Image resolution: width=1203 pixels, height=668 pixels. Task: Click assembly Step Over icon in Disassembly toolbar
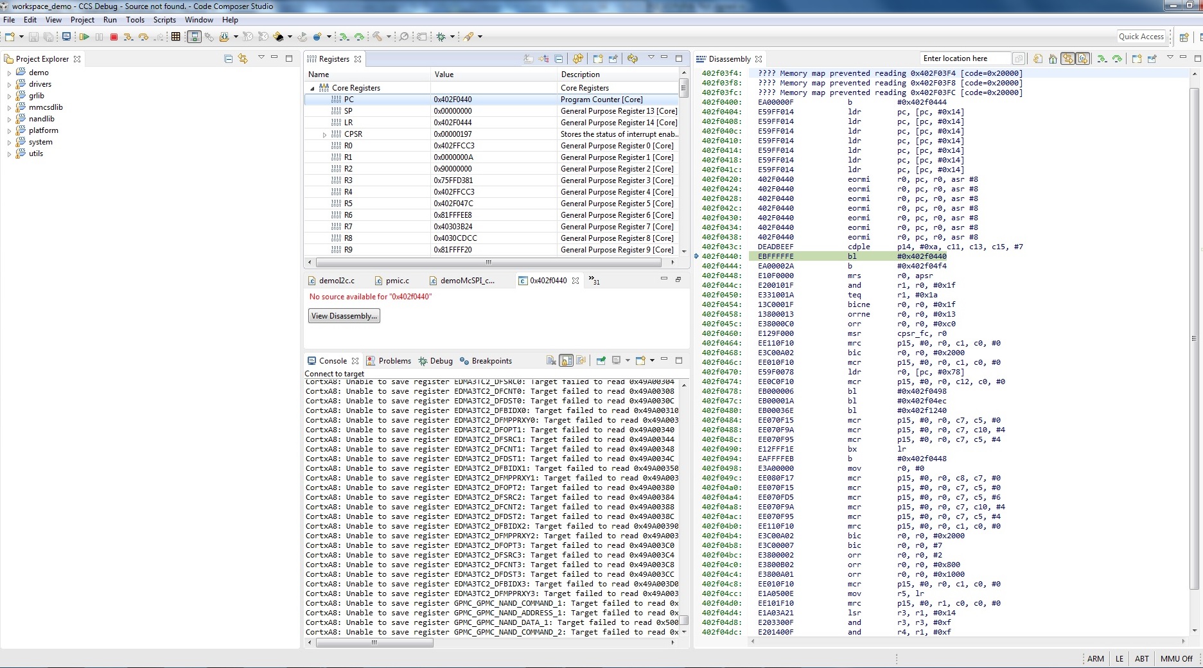pyautogui.click(x=1117, y=58)
